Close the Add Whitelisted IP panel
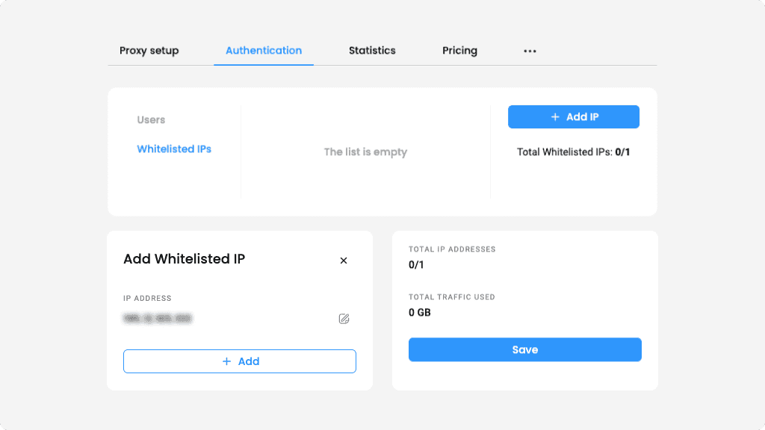 pos(344,261)
